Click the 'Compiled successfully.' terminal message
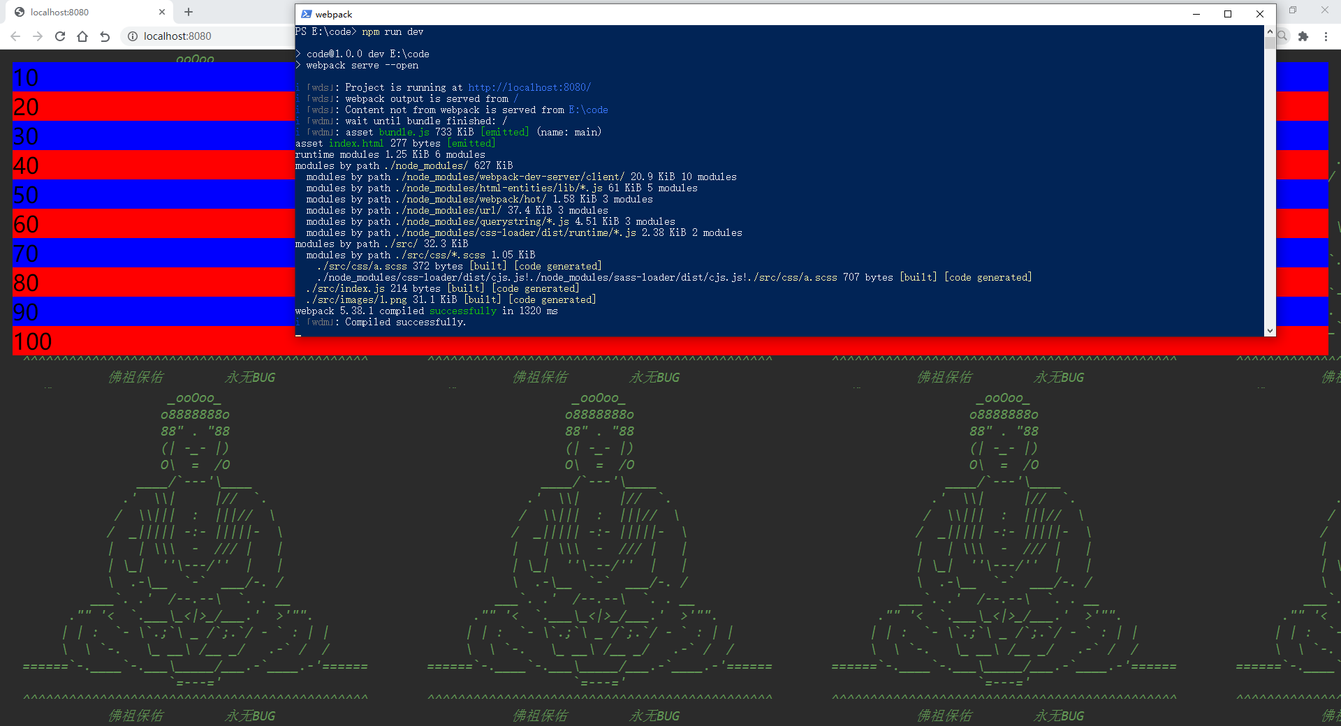This screenshot has width=1341, height=726. pos(405,322)
